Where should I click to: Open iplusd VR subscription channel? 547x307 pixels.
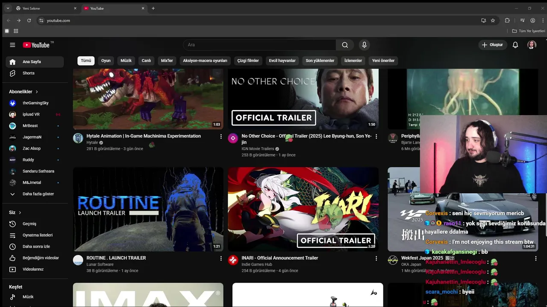(x=35, y=114)
